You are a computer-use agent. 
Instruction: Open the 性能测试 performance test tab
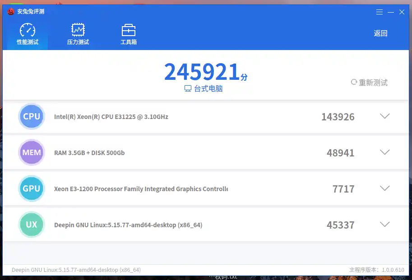(x=28, y=34)
